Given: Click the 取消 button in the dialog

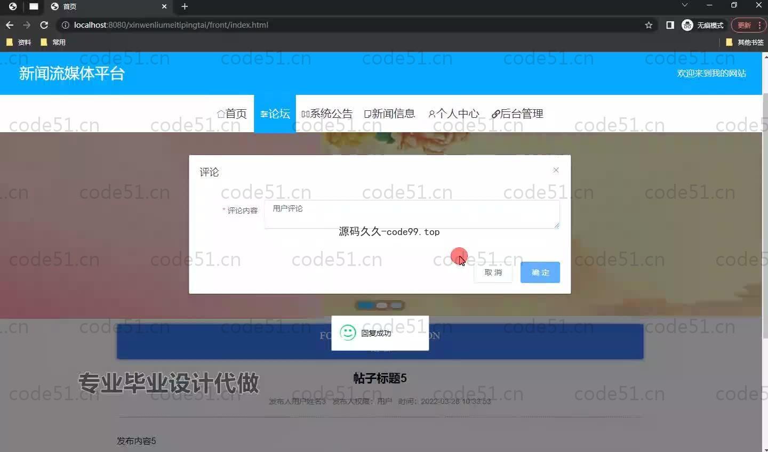Looking at the screenshot, I should pos(493,272).
